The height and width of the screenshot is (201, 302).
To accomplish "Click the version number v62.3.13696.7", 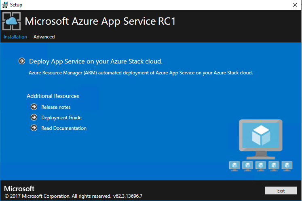I will 128,196.
